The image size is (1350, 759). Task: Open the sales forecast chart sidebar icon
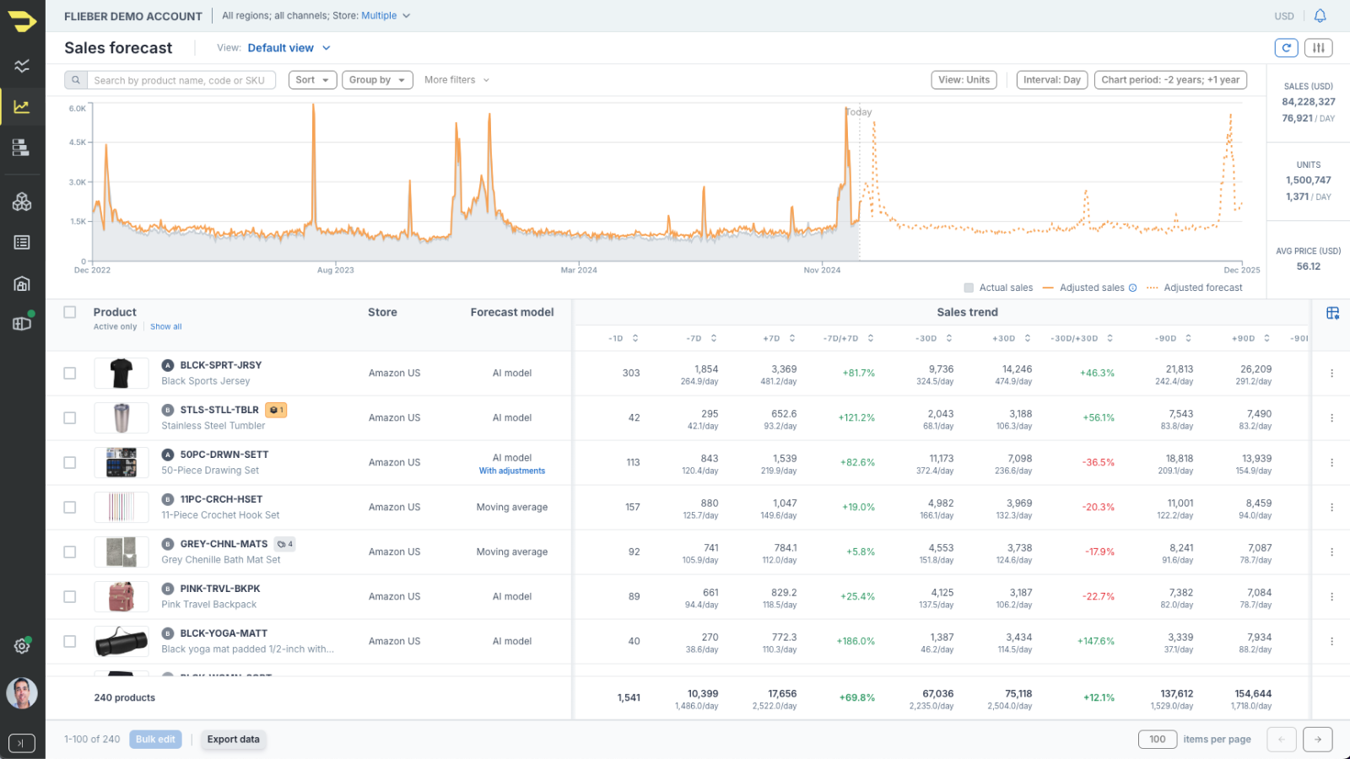22,107
